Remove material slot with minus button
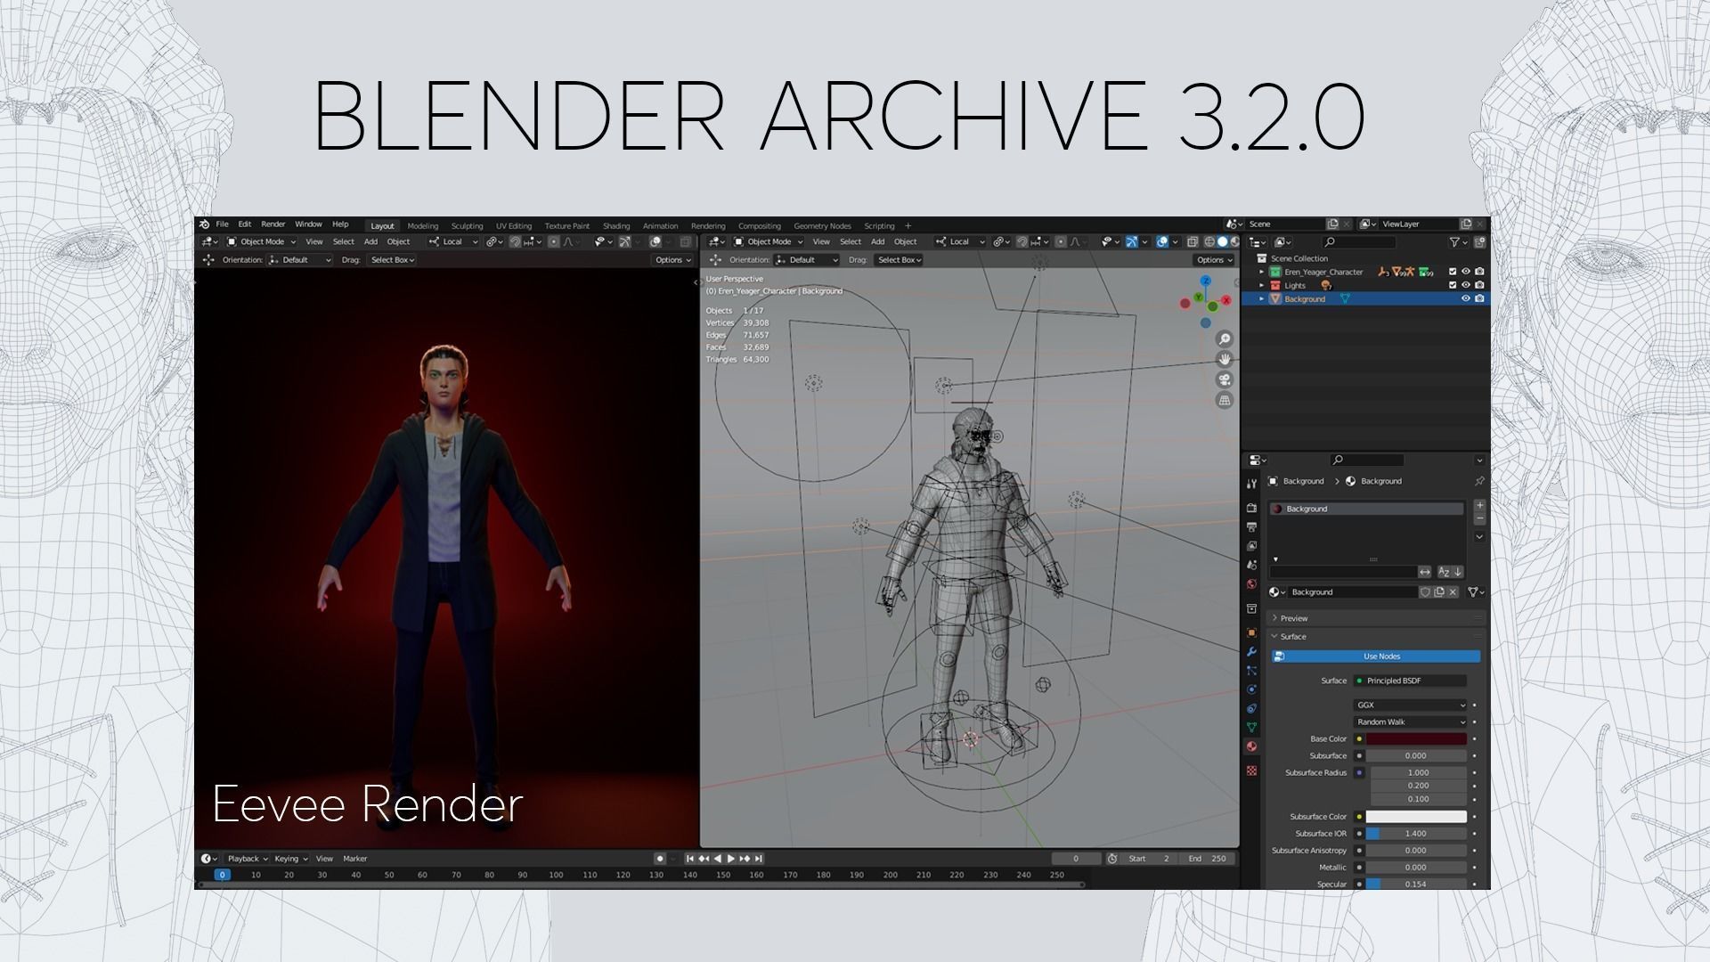The image size is (1710, 962). 1479,518
